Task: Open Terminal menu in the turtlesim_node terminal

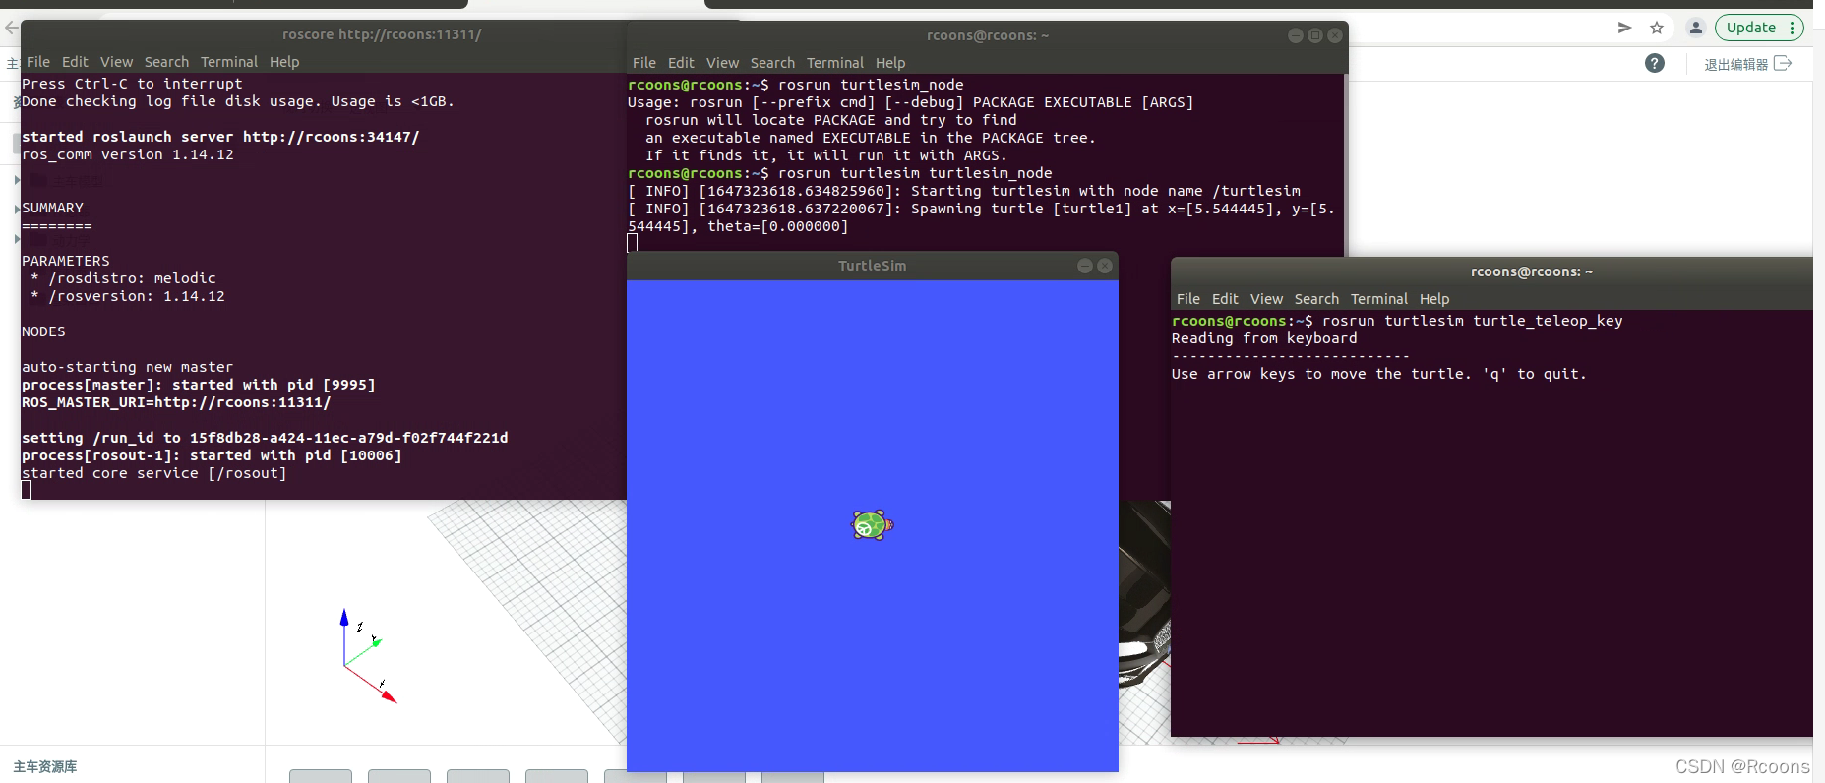Action: 835,63
